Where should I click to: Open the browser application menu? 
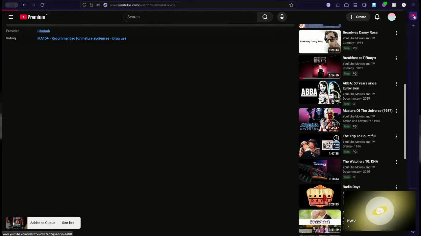pos(413,5)
